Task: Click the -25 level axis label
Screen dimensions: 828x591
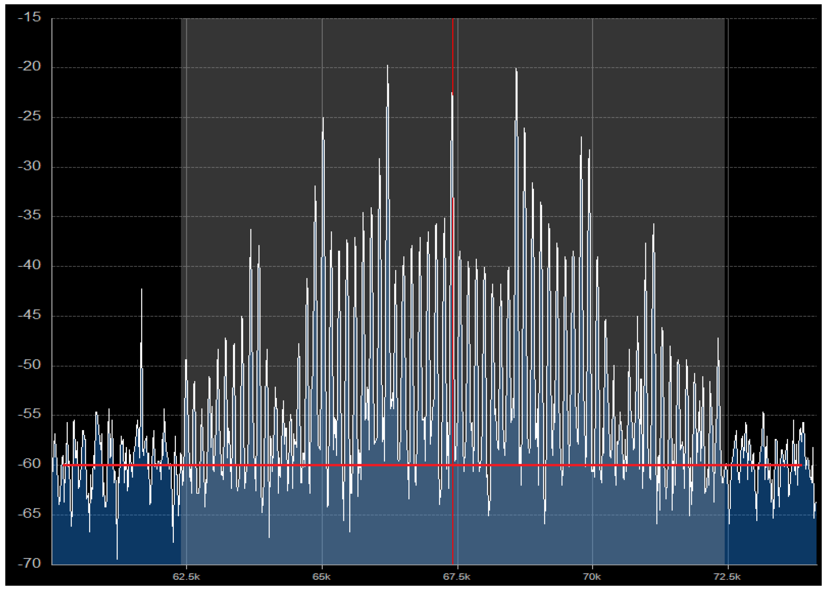Action: pyautogui.click(x=29, y=116)
